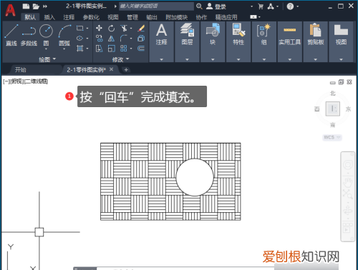Select the 圆弧 arc tool
Screen dimensions: 358x270
pyautogui.click(x=64, y=34)
